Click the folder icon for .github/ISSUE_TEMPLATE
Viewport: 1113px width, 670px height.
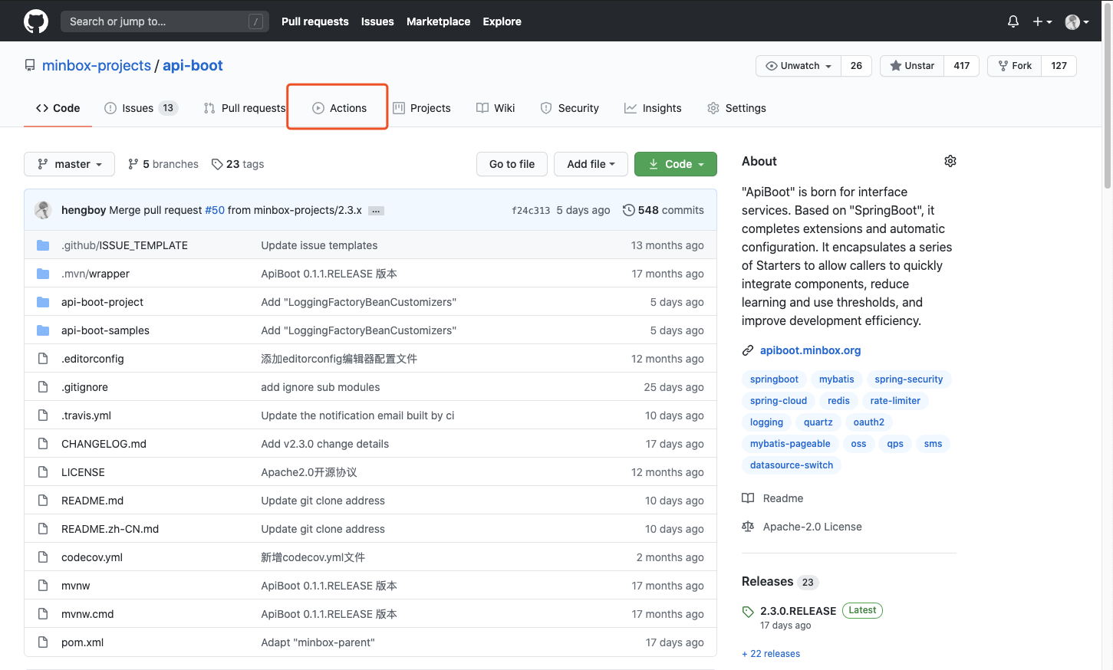coord(43,245)
